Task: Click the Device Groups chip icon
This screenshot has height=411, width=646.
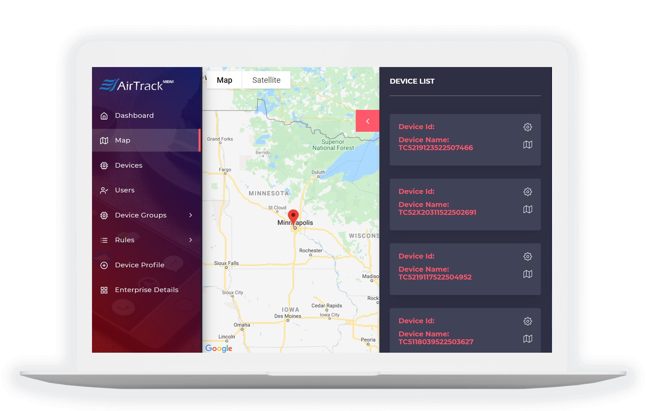Action: pos(104,215)
